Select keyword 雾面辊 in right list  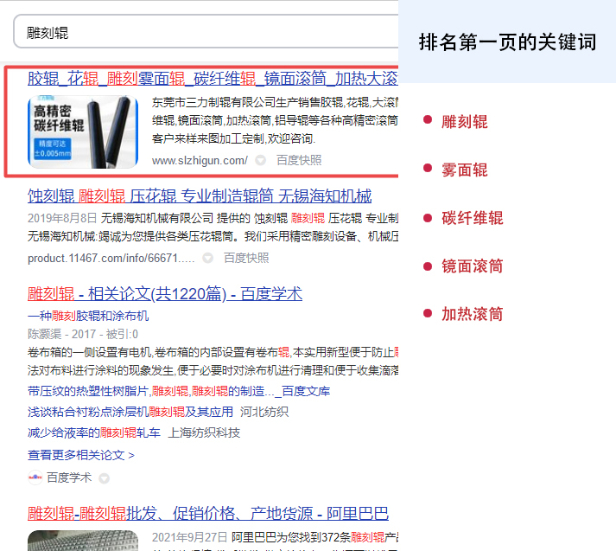point(464,170)
